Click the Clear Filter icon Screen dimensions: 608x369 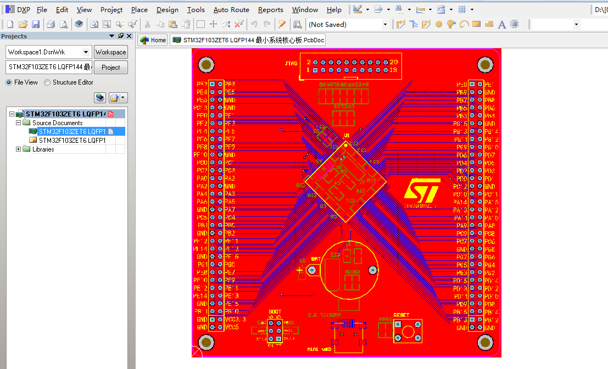pyautogui.click(x=239, y=24)
